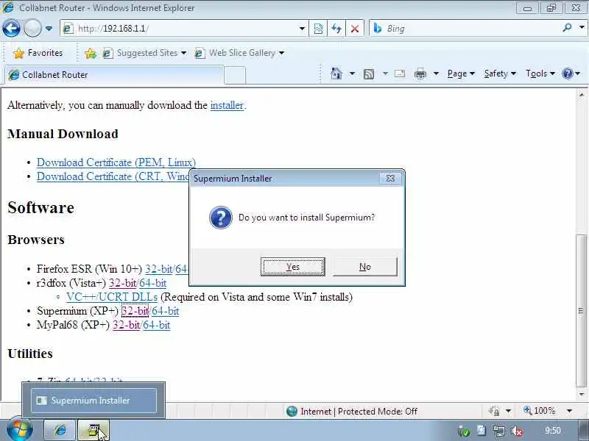Viewport: 589px width, 441px height.
Task: Click the Forward navigation arrow
Action: point(32,29)
